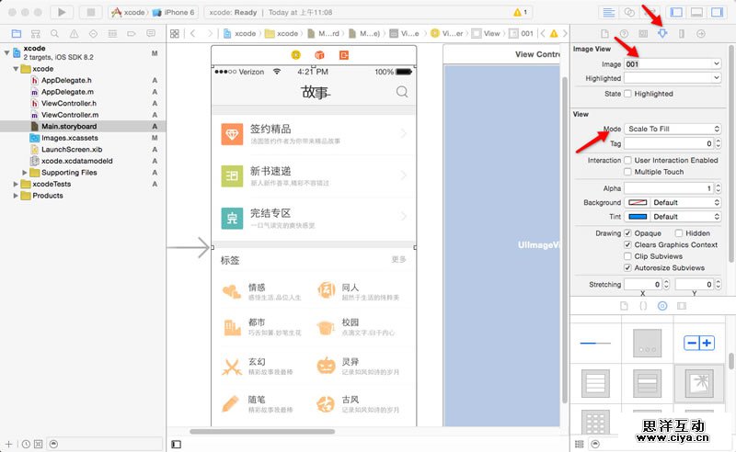Open the Image combo box dropdown
Viewport: 736px width, 452px height.
tap(716, 64)
